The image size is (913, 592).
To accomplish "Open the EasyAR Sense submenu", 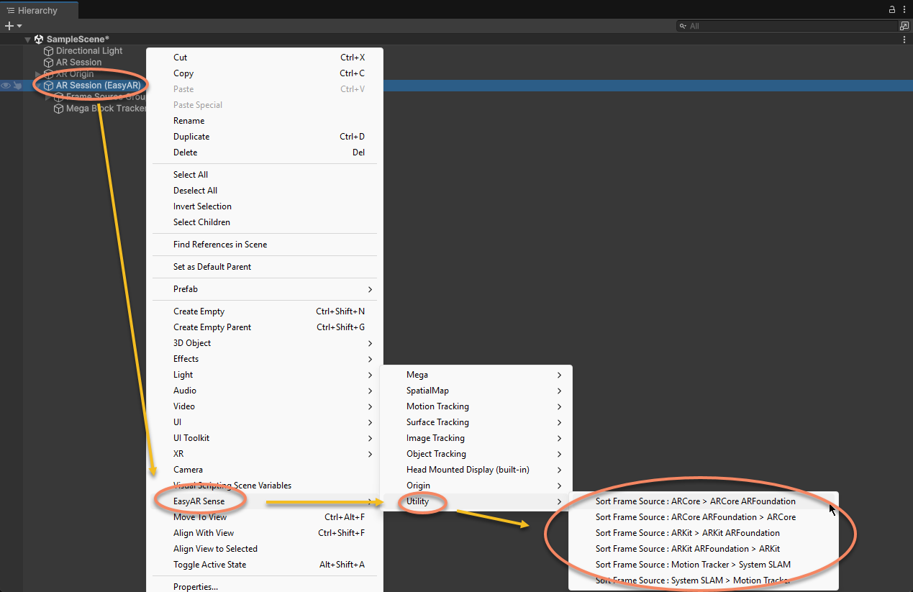I will click(265, 501).
